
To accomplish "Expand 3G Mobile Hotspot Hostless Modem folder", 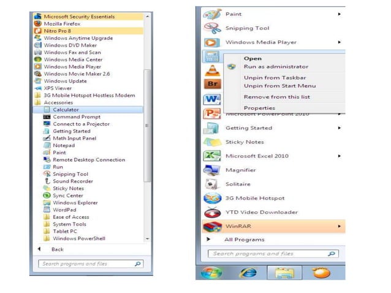I will pos(88,95).
